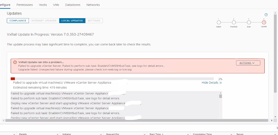Switch to the Permissions tab
This screenshot has width=278, height=135.
click(x=25, y=5)
